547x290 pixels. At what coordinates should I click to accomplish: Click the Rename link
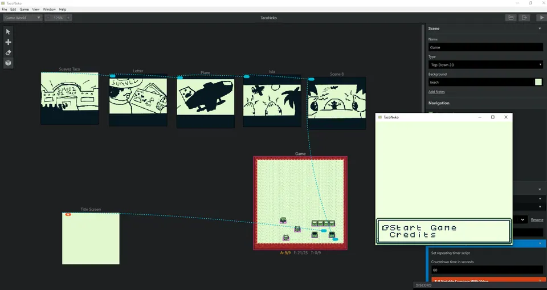(537, 220)
